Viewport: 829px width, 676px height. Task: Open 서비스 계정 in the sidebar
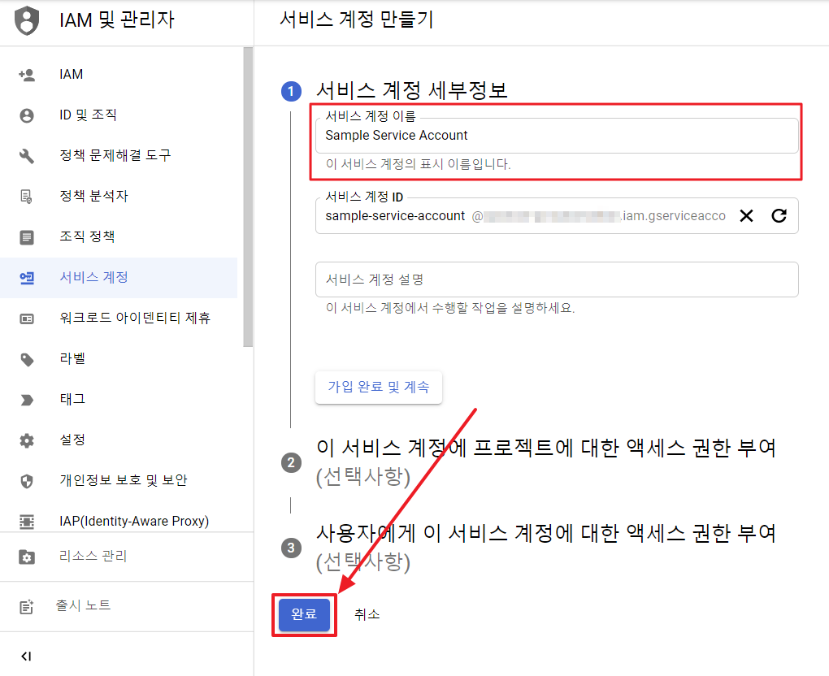pos(93,278)
